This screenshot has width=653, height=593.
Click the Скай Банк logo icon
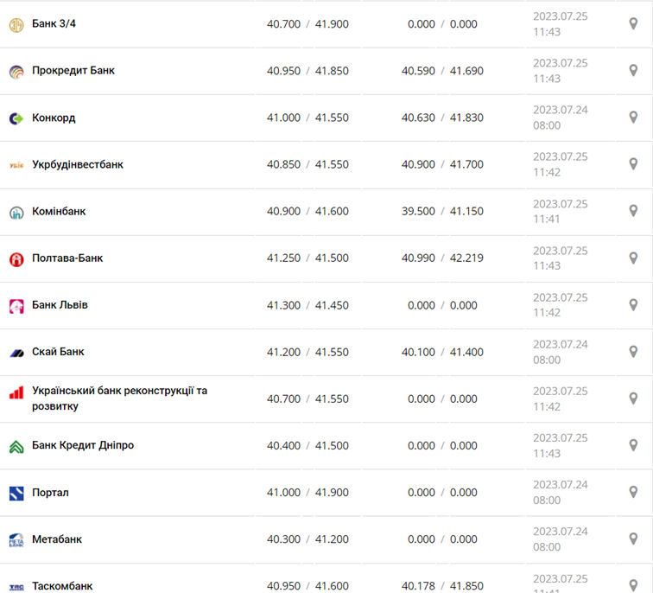click(16, 353)
